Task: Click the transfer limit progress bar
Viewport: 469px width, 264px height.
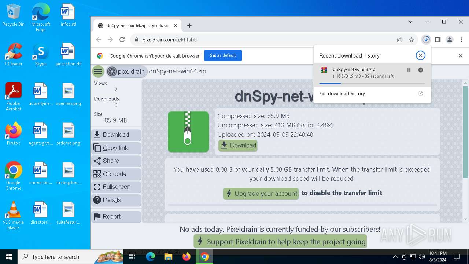Action: (x=302, y=205)
